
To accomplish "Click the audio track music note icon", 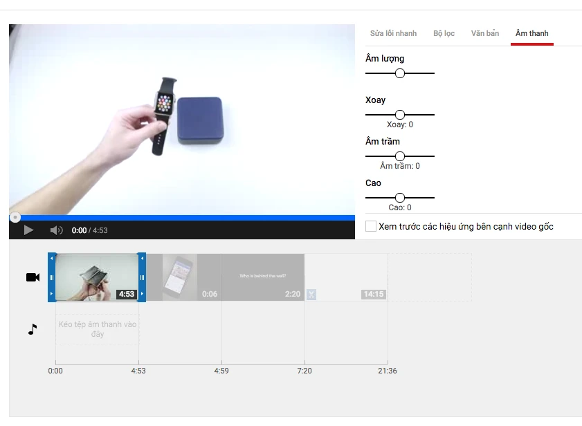I will (31, 330).
